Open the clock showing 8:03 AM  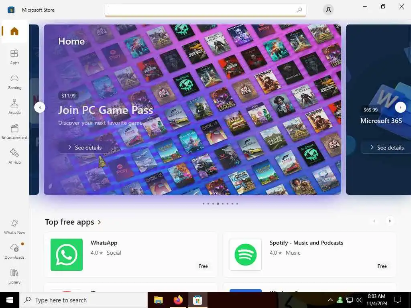click(376, 300)
